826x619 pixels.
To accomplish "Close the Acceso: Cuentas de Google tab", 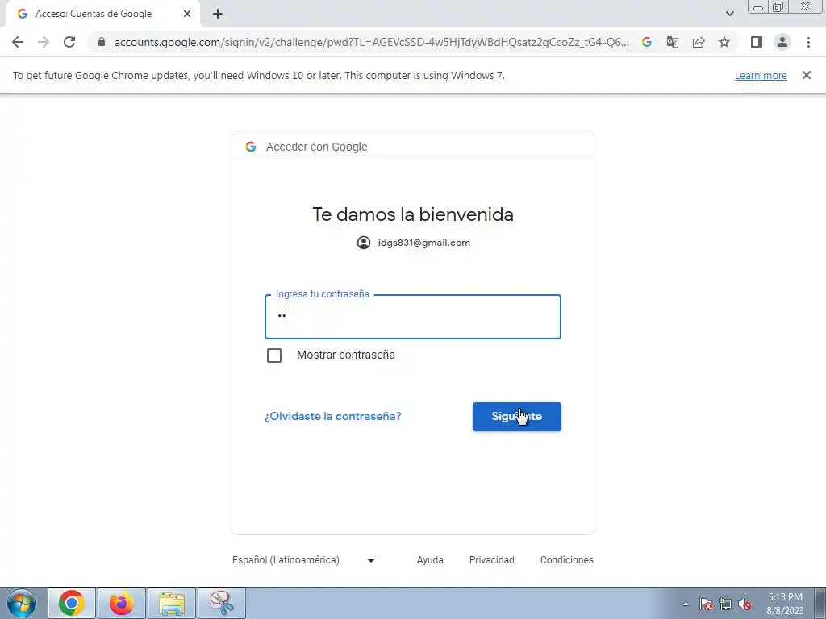I will [187, 15].
